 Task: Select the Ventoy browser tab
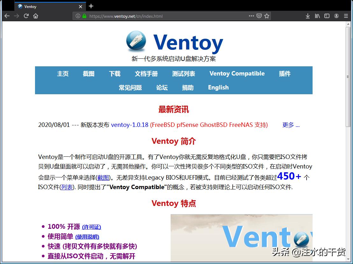point(50,7)
